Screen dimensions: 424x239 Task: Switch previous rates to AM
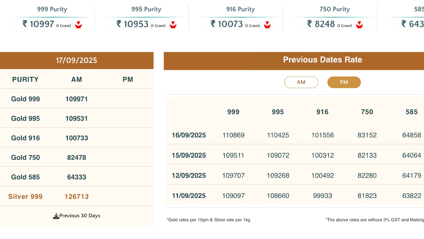[x=301, y=82]
